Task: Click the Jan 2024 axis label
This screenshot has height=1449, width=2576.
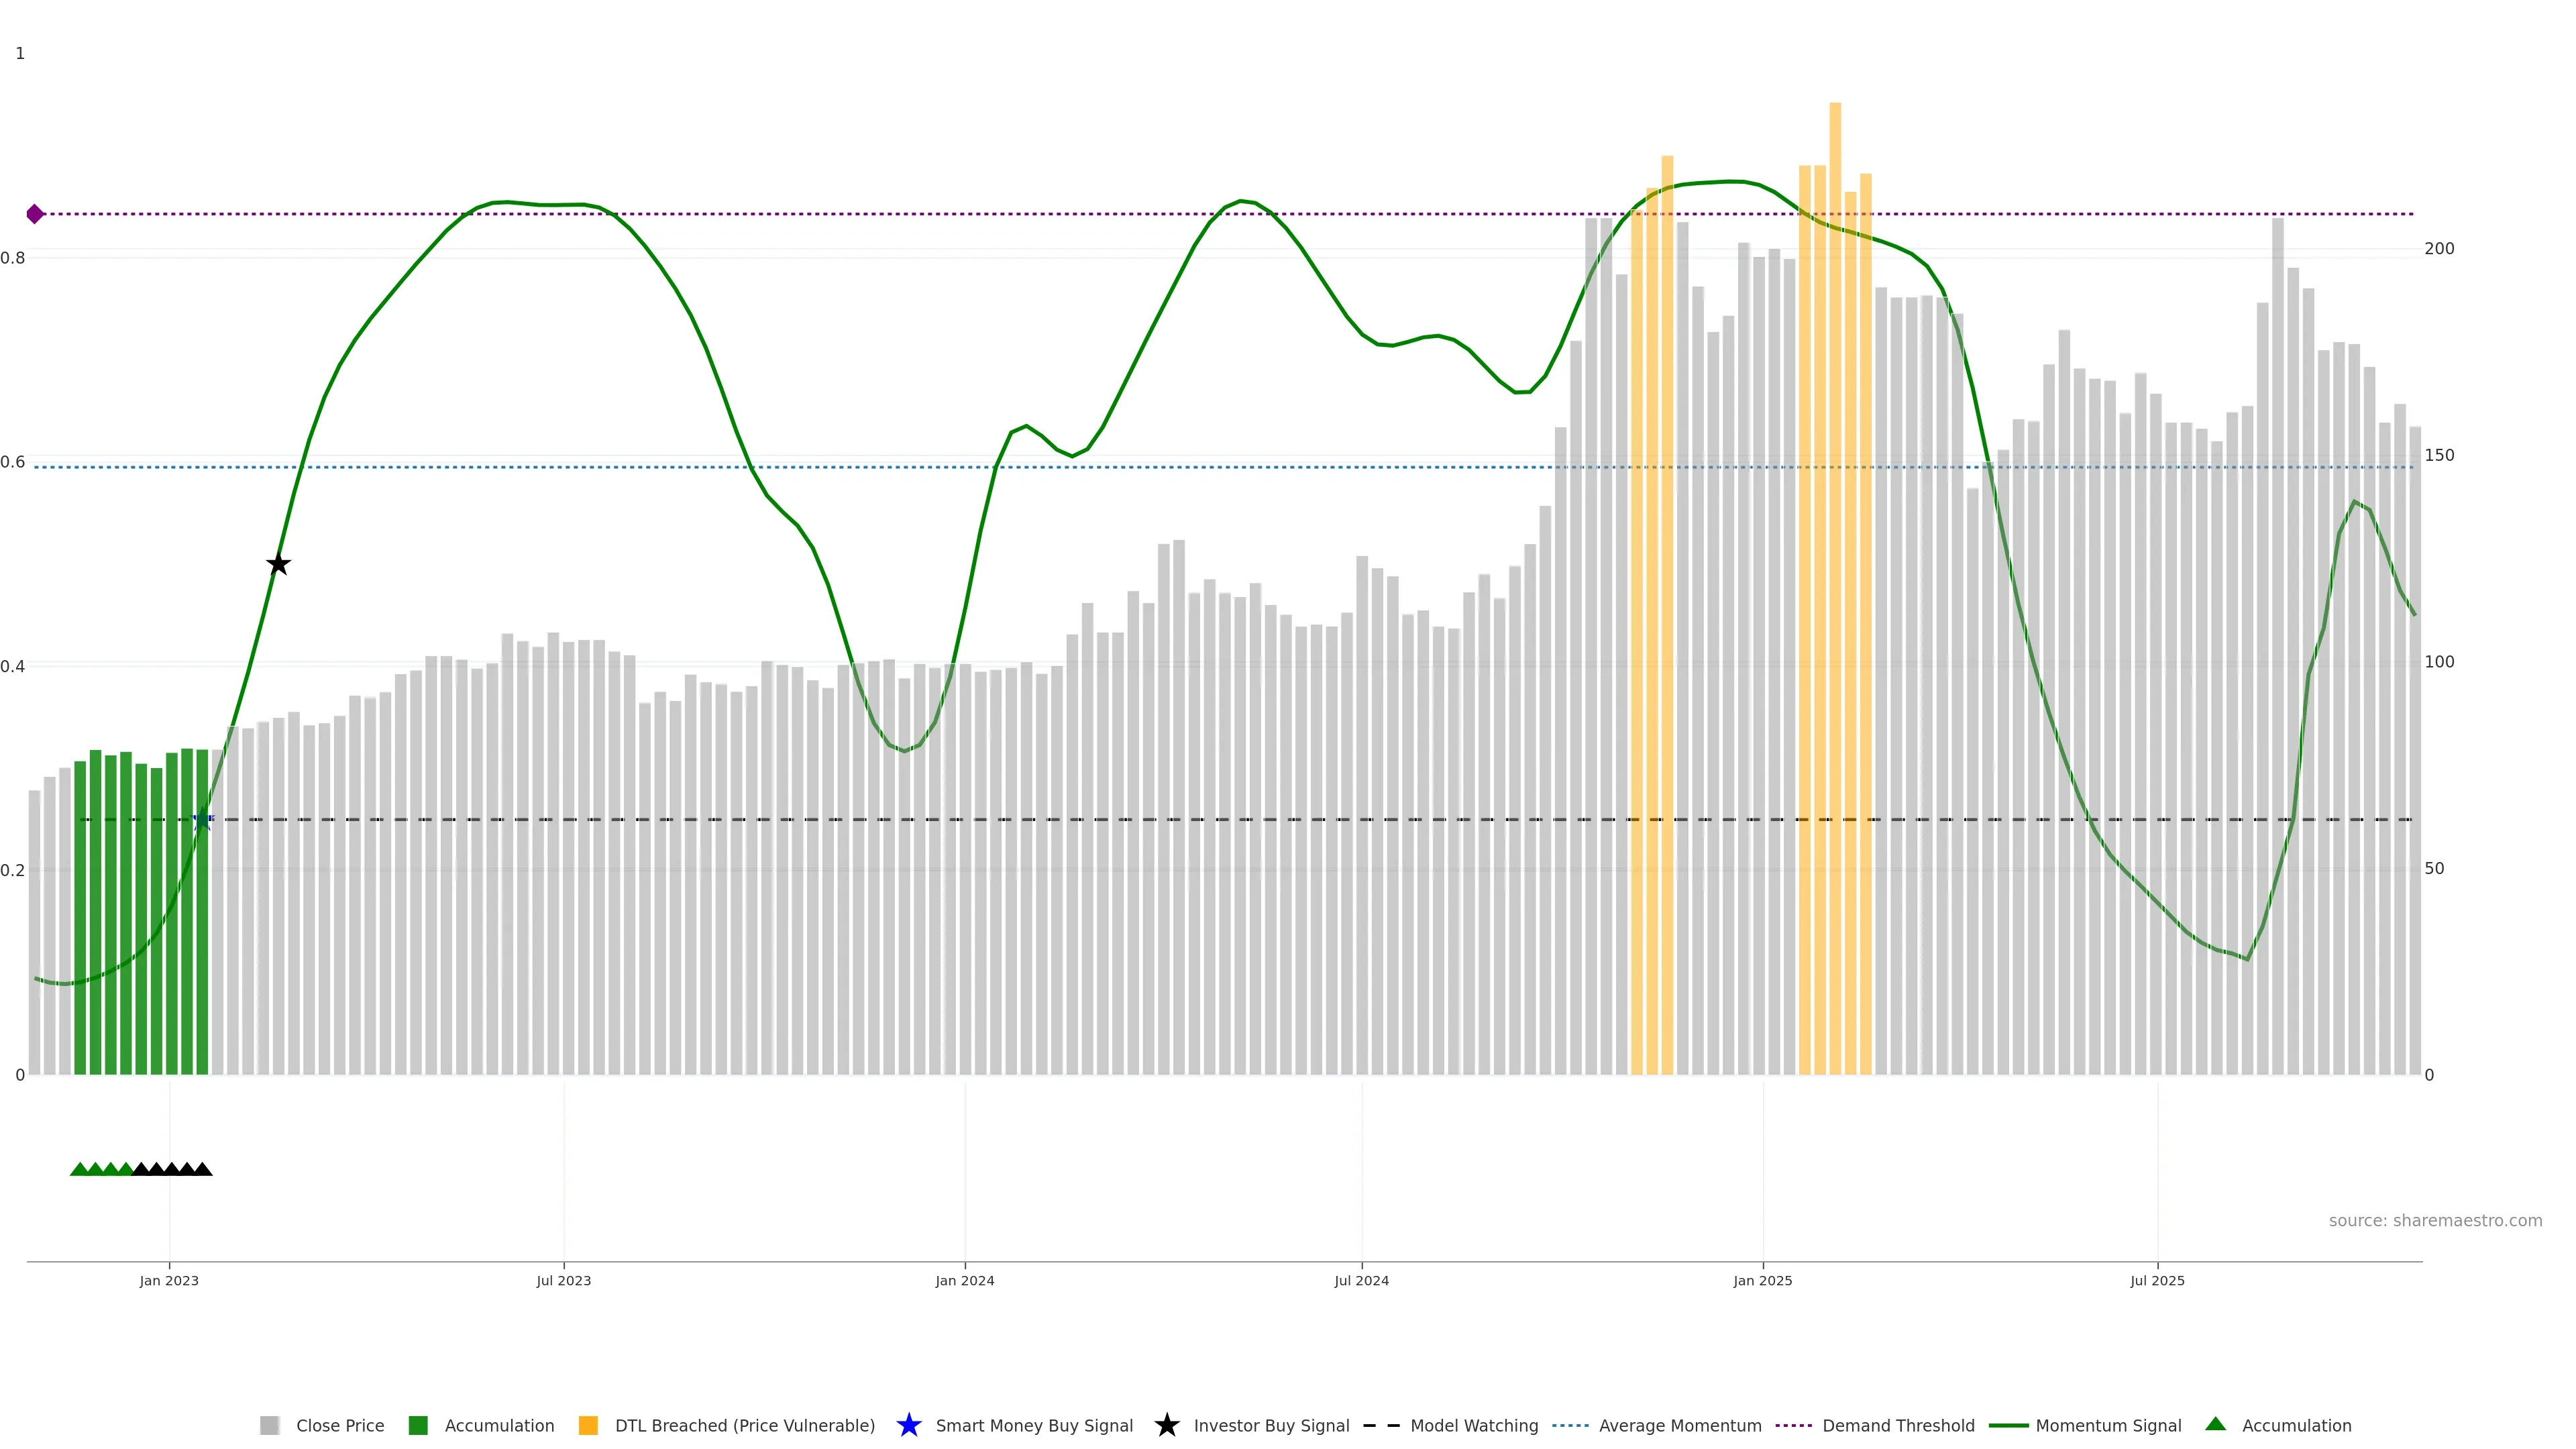Action: [964, 1281]
